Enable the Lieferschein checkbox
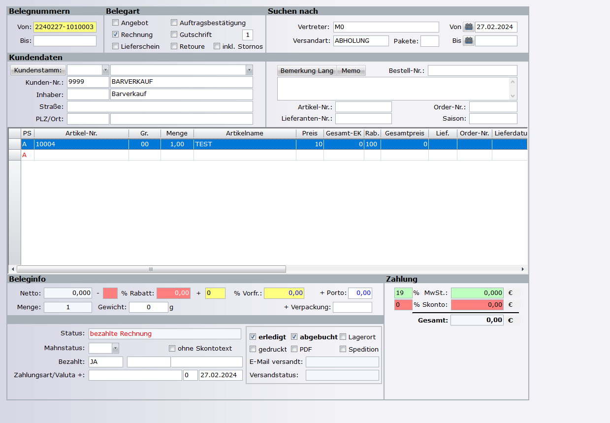 coord(115,46)
